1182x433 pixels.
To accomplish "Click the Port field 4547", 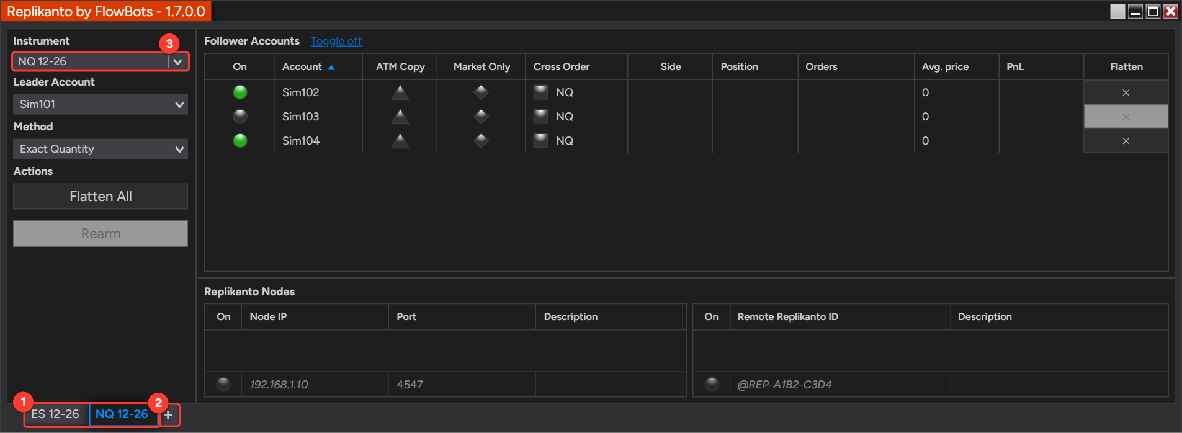I will point(462,385).
